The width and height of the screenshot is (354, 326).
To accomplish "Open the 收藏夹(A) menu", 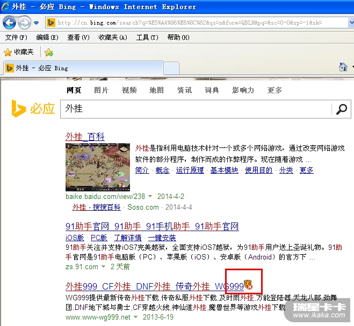I will [113, 38].
